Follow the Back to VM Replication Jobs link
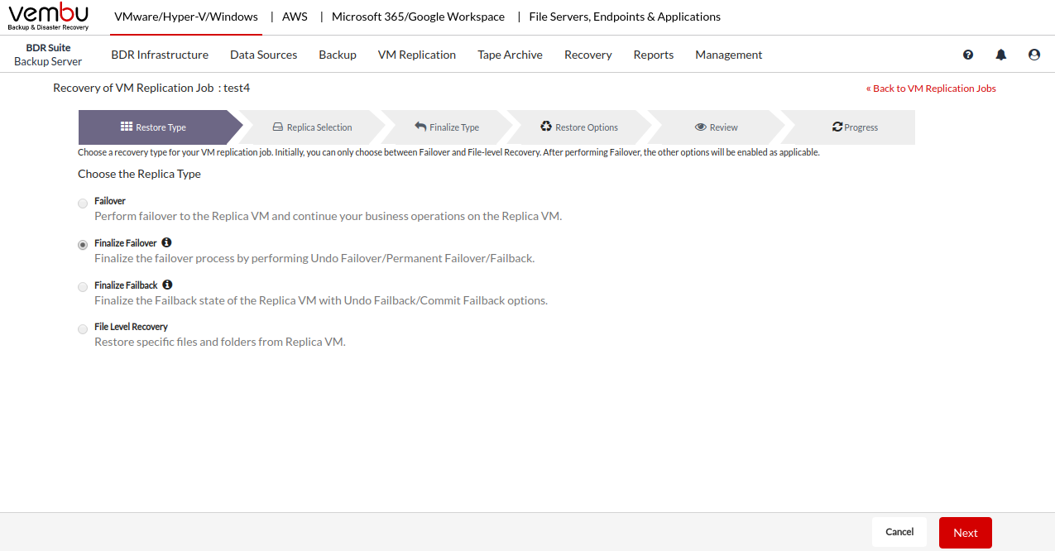Viewport: 1055px width, 551px height. point(931,89)
